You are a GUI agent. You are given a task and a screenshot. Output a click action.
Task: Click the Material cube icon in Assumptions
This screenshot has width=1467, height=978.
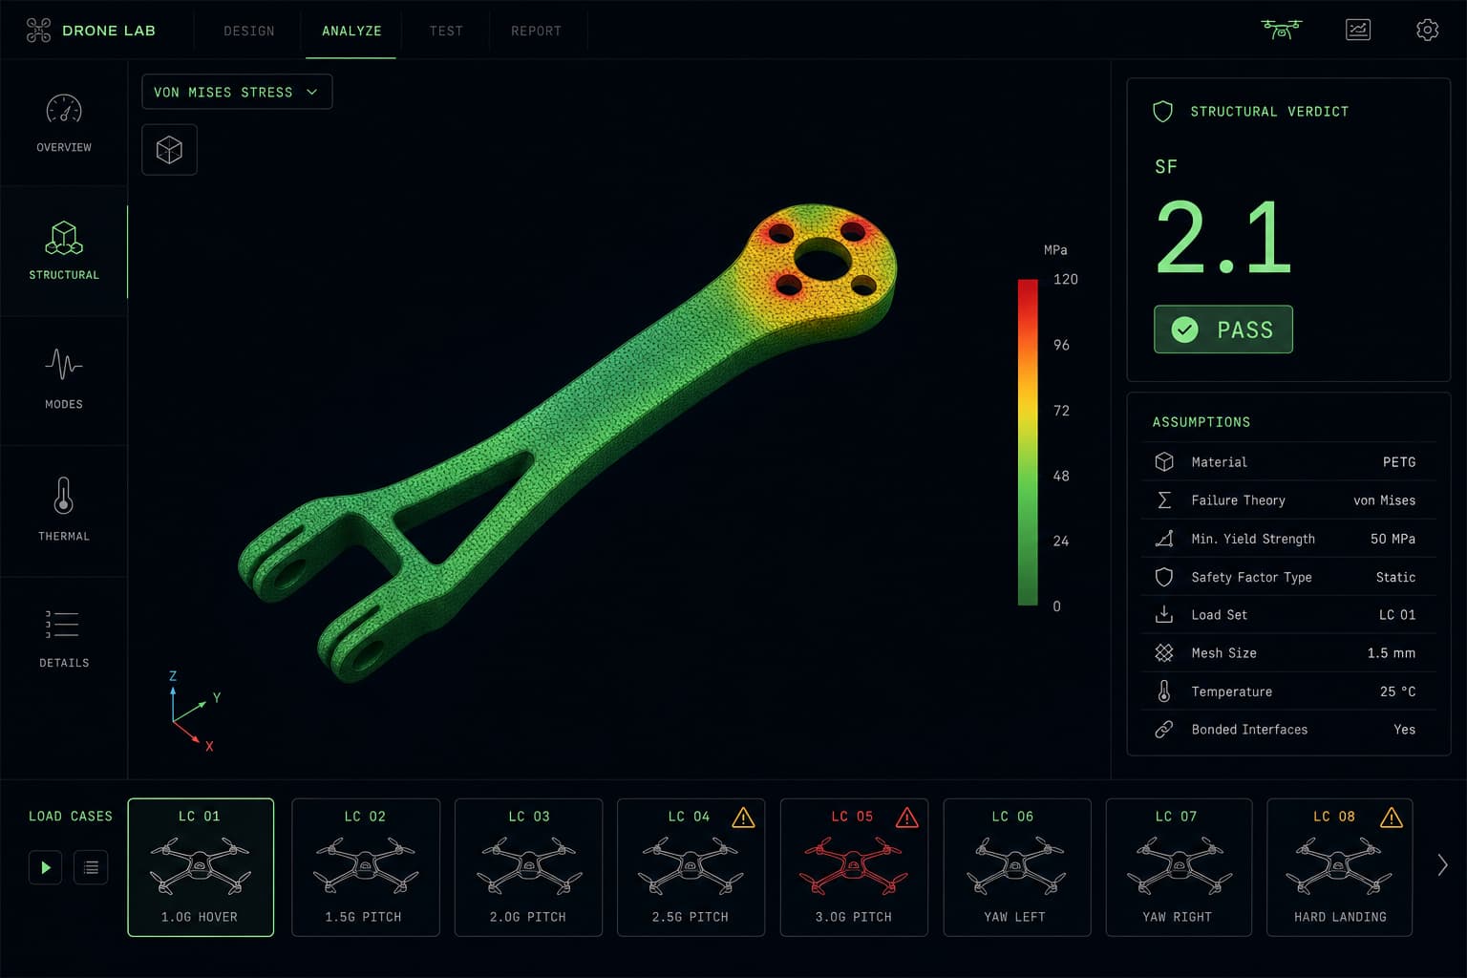point(1163,461)
